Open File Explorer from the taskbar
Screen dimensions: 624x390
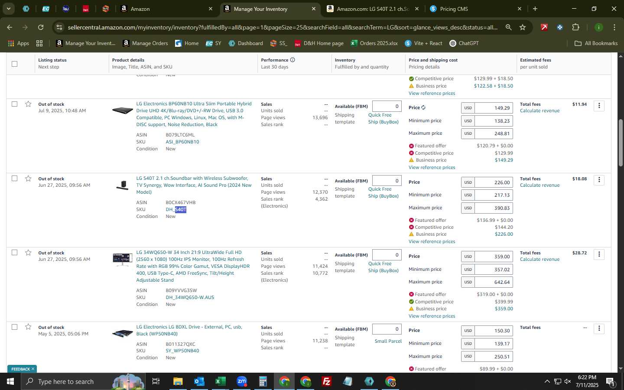coord(178,381)
